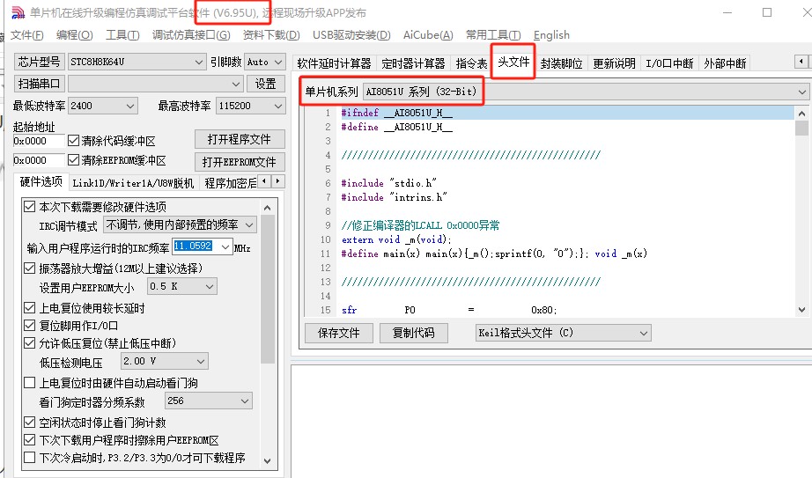Switch to 头文件 tab
The image size is (812, 478).
click(x=513, y=63)
